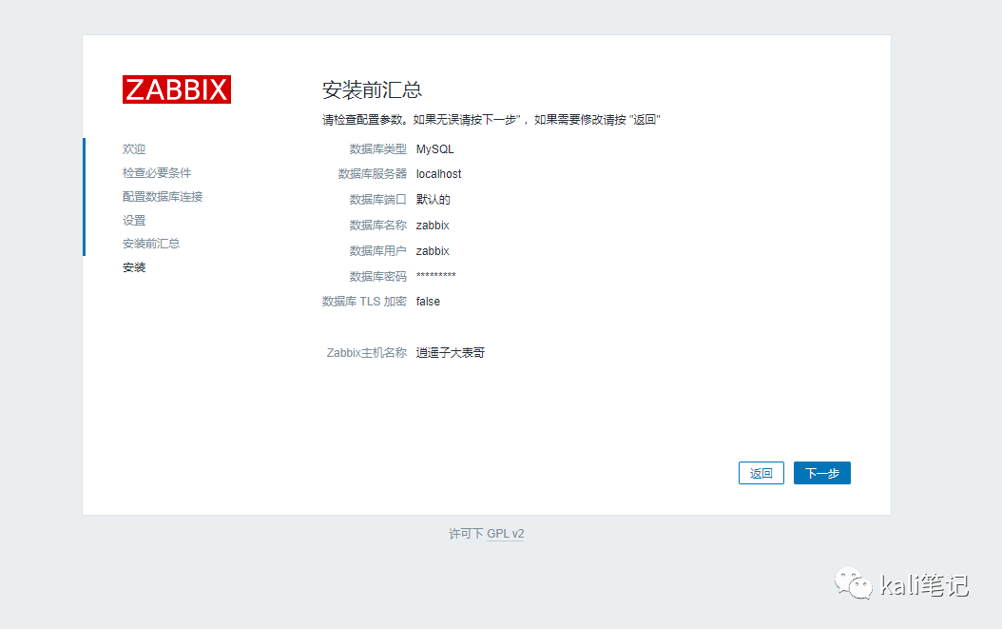Click the 数据库 TLS 加密 label
Screen dimensions: 1002x629
pos(364,302)
